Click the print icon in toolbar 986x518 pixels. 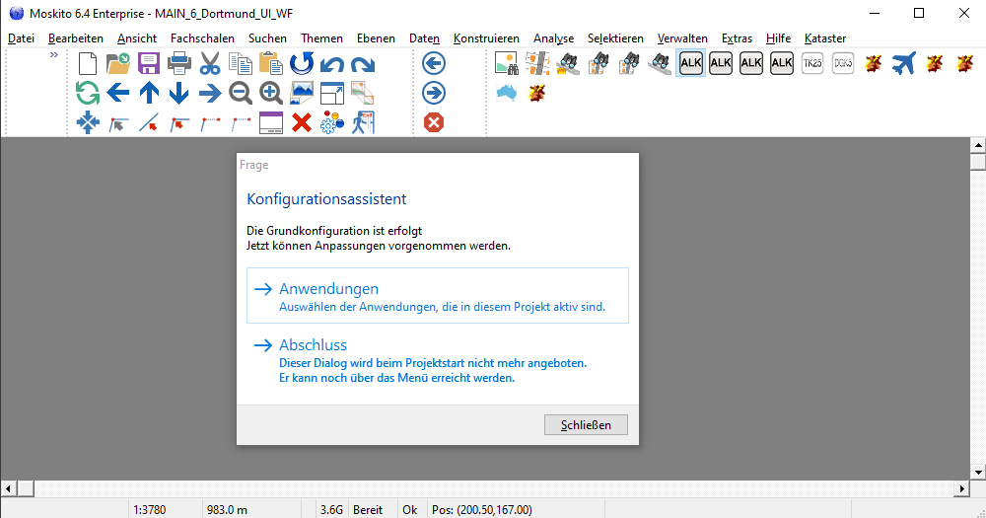[x=179, y=64]
